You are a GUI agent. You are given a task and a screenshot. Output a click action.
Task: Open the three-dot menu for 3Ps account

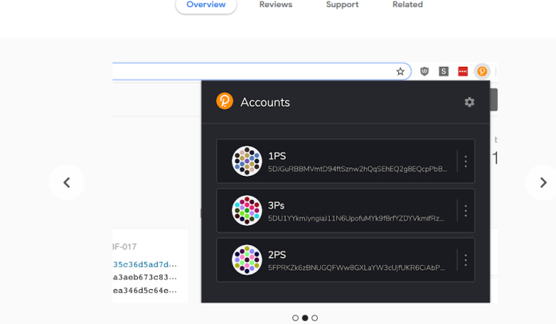tap(465, 211)
